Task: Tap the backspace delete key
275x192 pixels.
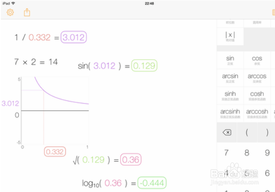Action: tap(227, 132)
